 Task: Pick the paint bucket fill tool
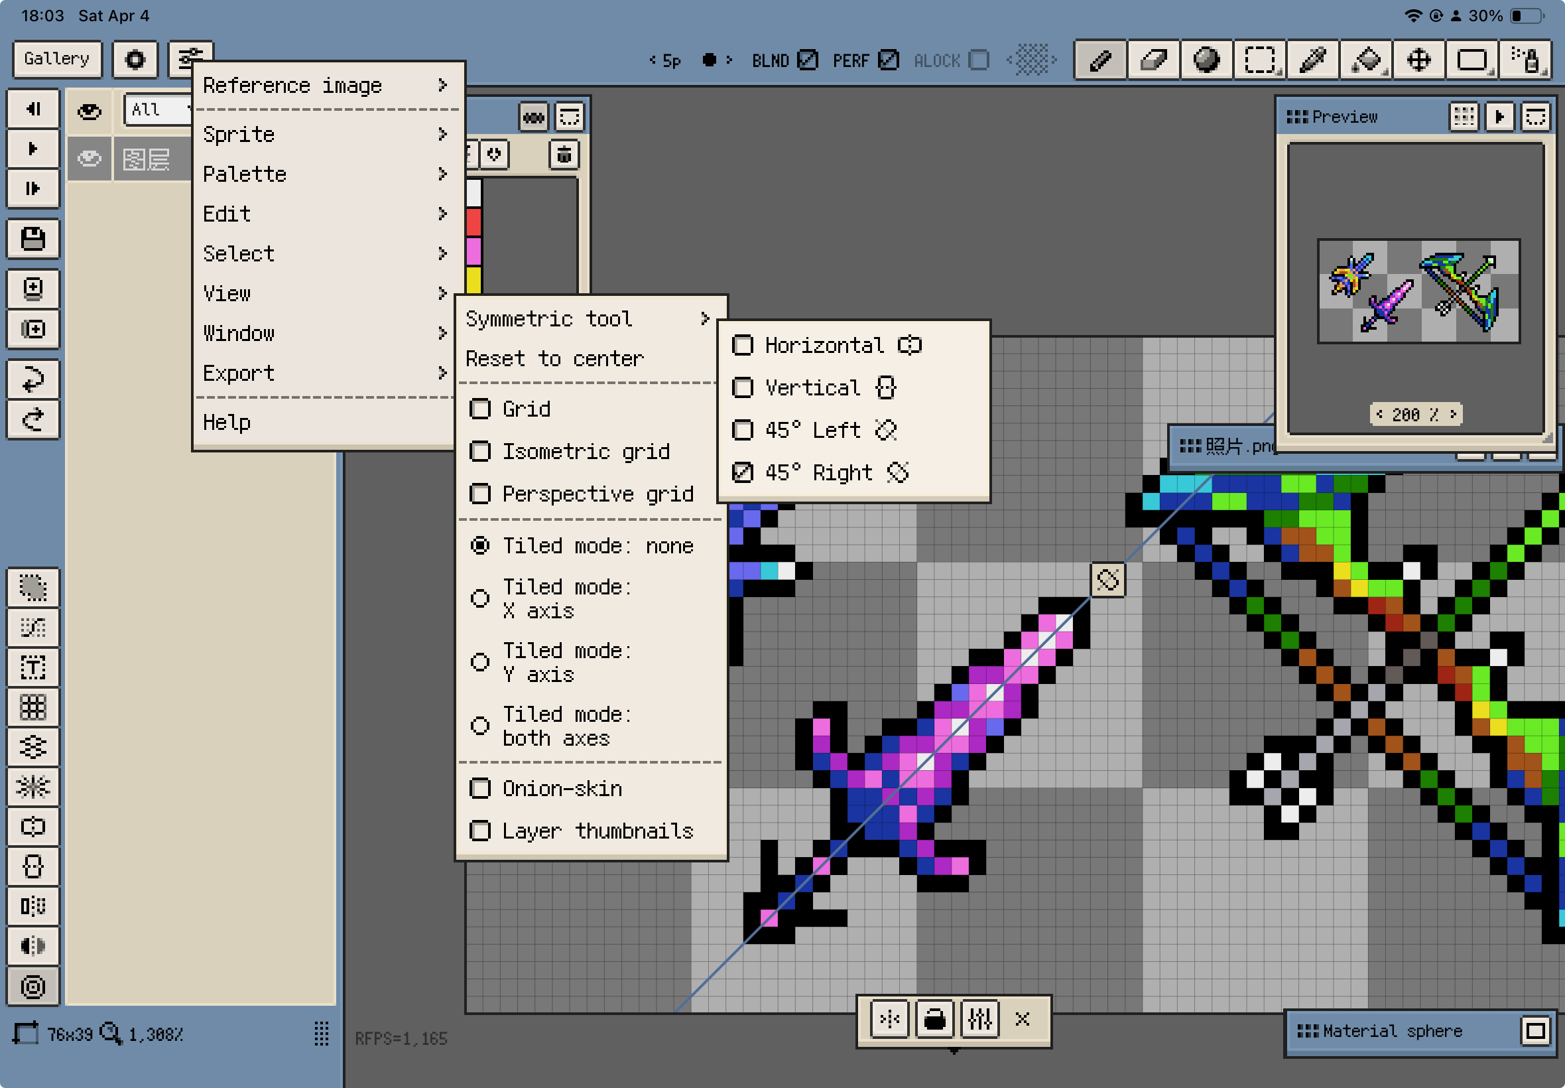coord(1366,60)
